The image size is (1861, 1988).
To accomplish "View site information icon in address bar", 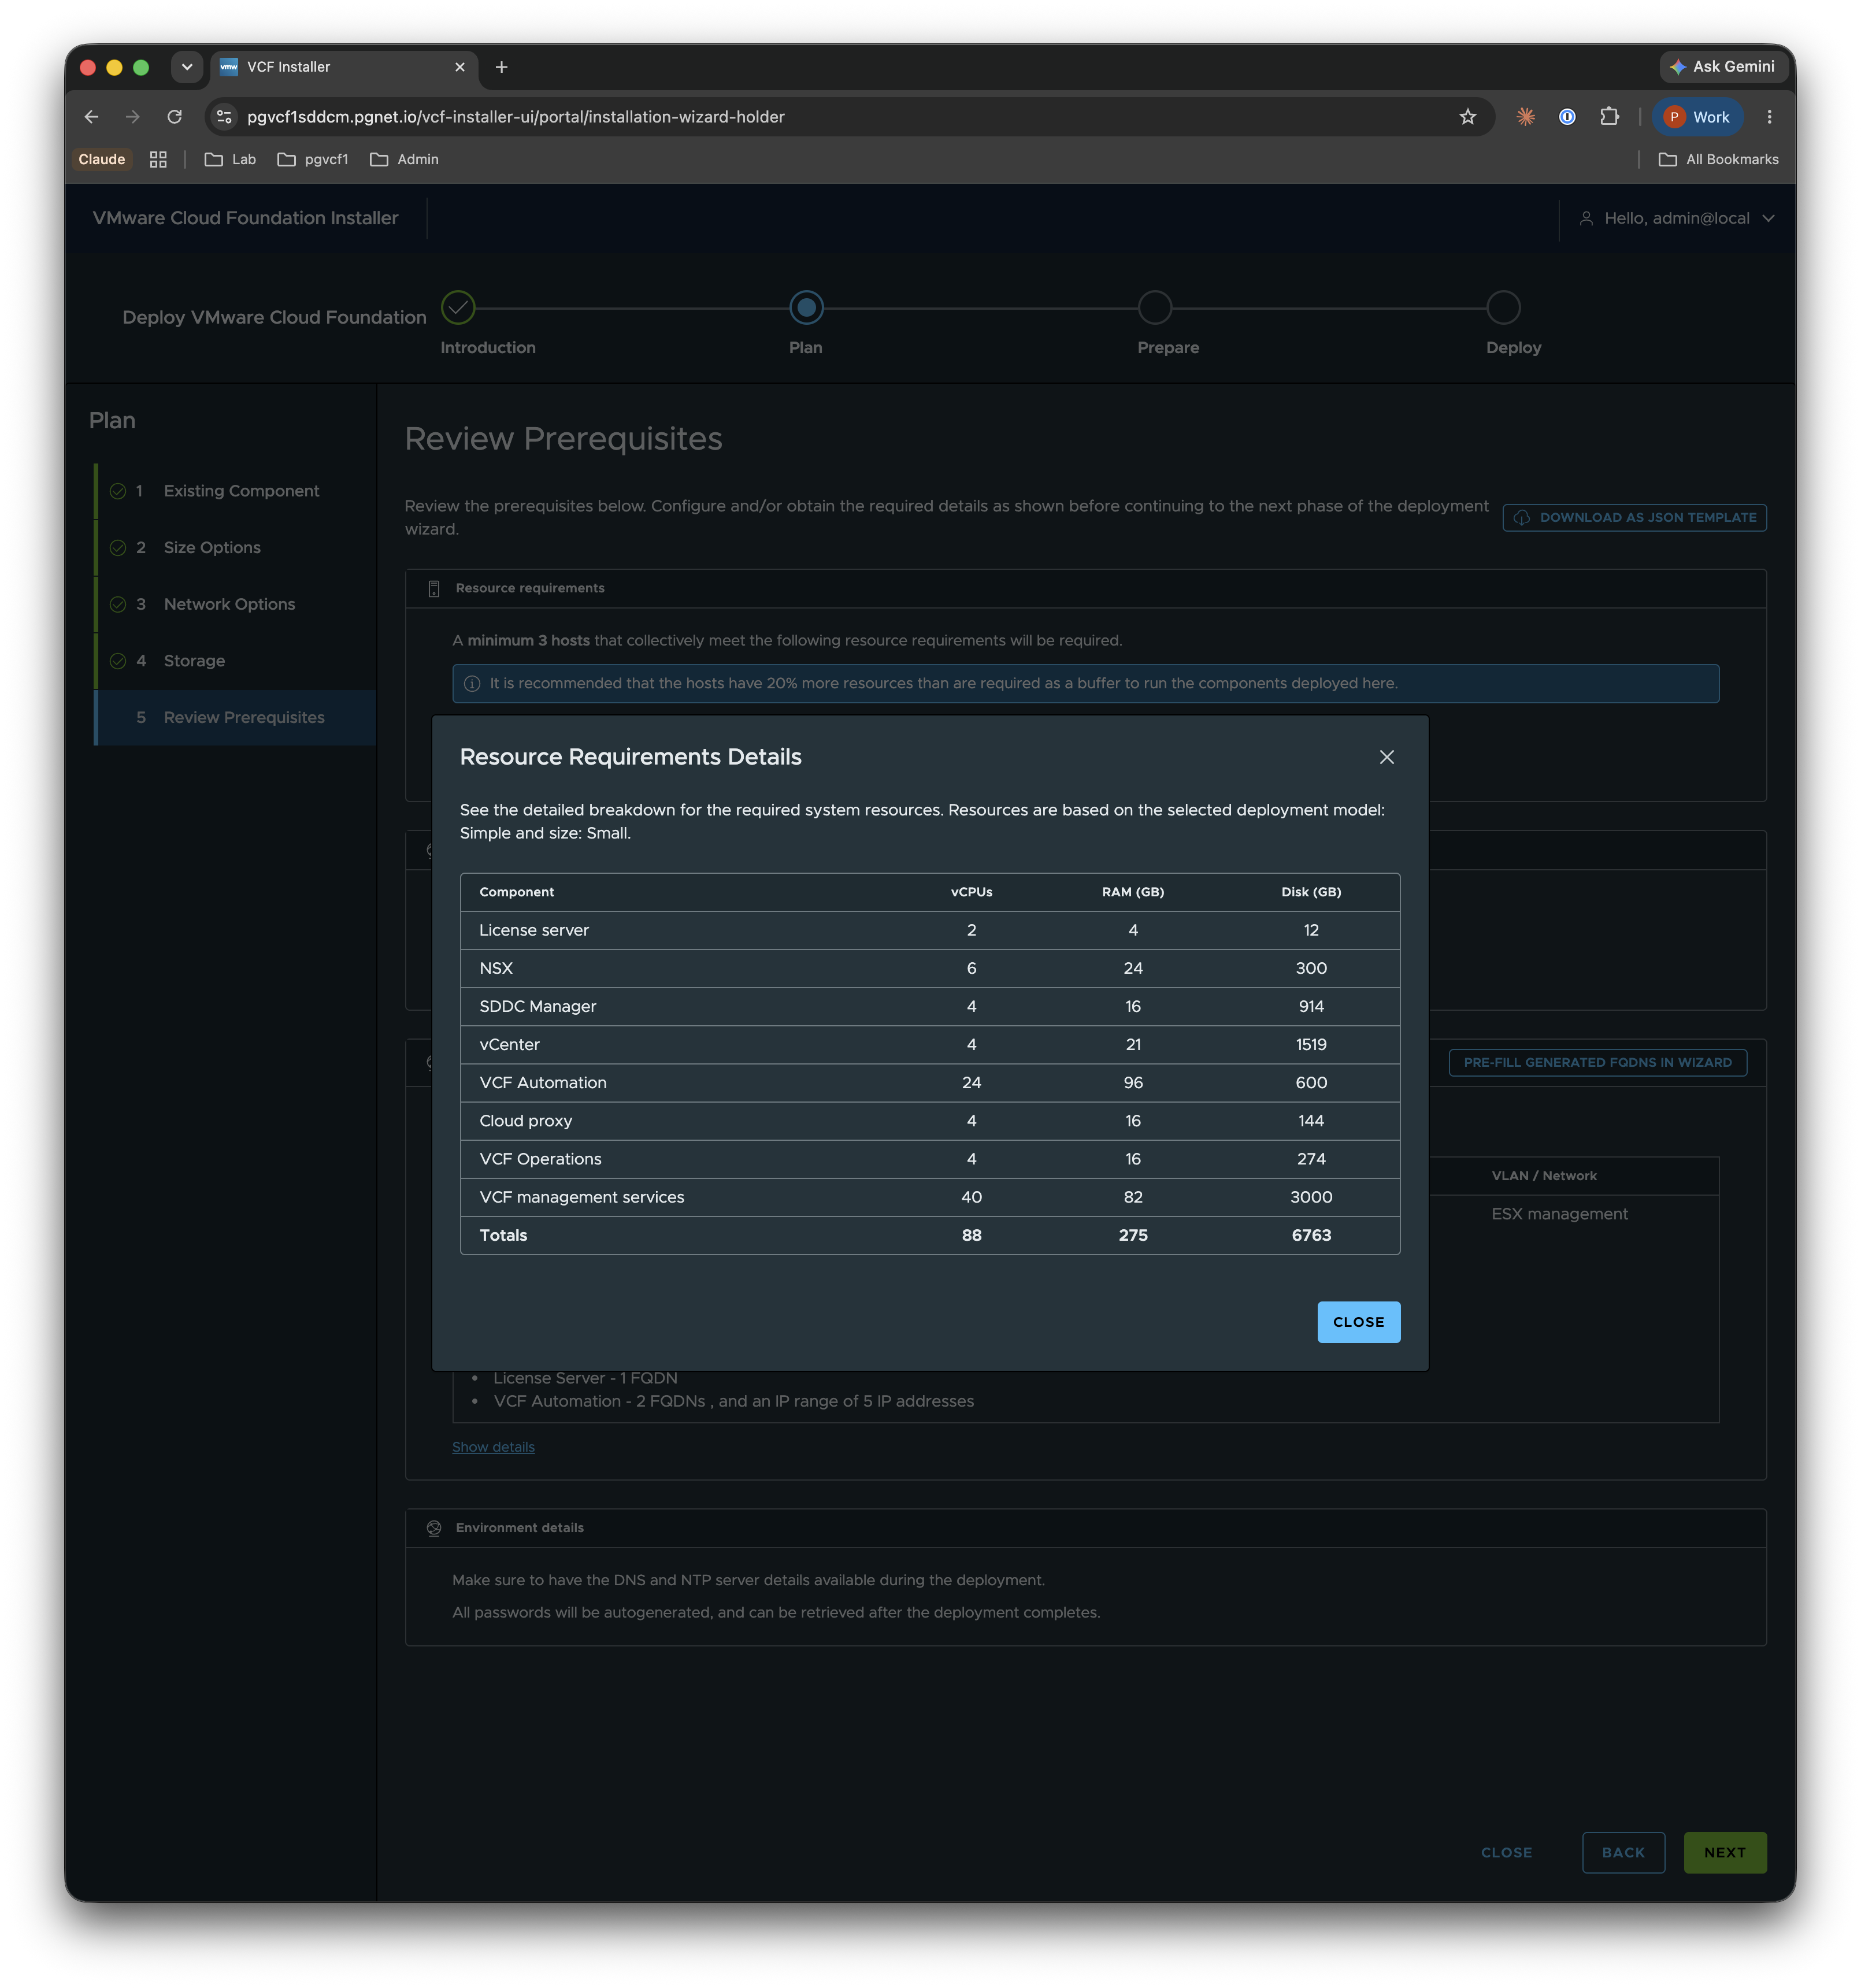I will click(x=224, y=117).
